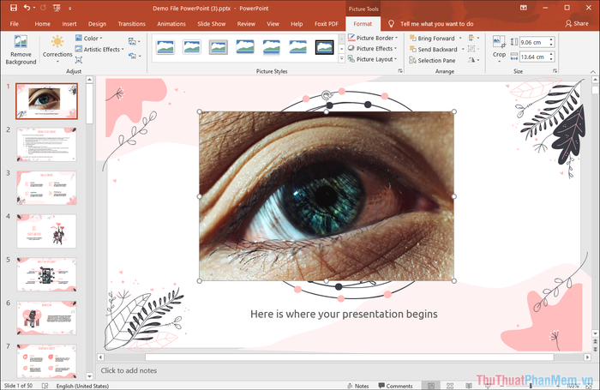Click the Start From Beginning quick access icon
600x390 pixels.
(x=57, y=8)
